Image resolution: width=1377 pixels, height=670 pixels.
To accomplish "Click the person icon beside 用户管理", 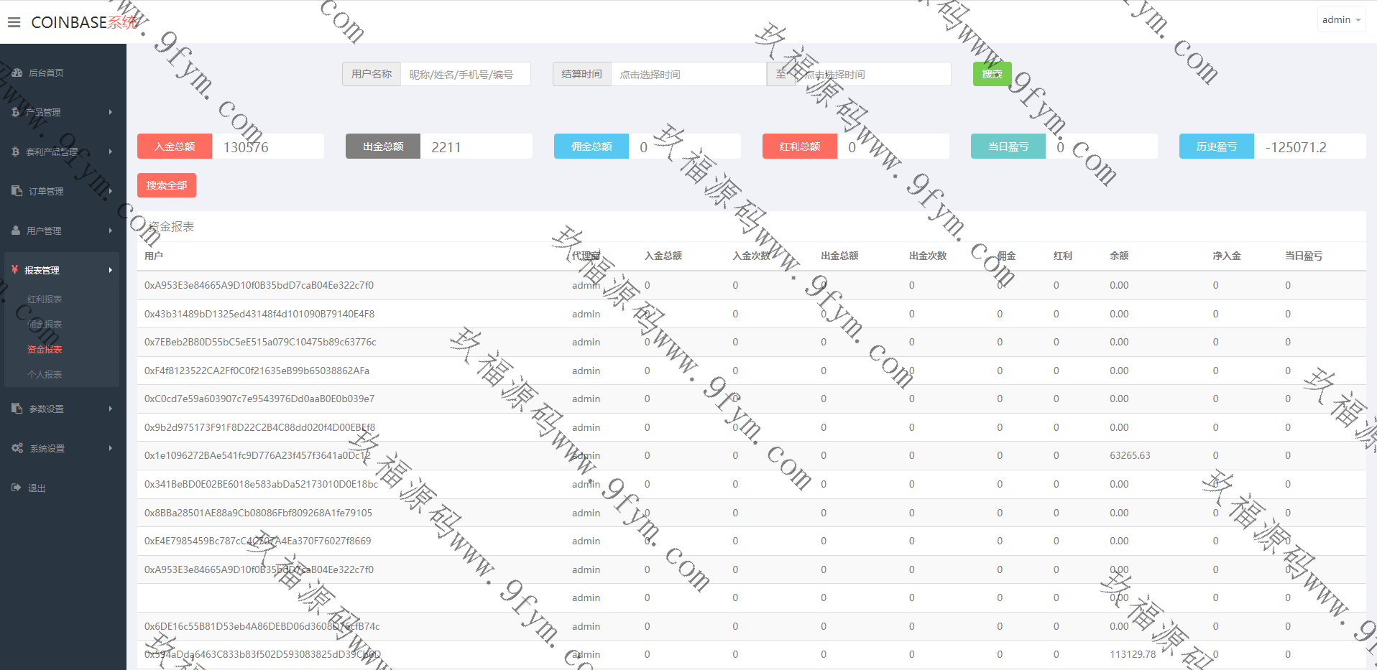I will pyautogui.click(x=16, y=231).
